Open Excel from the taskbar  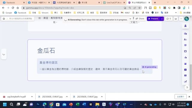(x=77, y=104)
